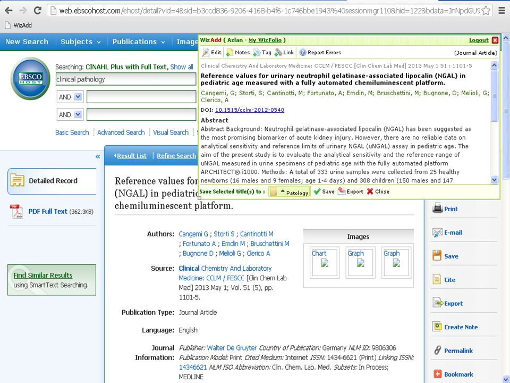Open the My WizFolio link

(x=265, y=40)
